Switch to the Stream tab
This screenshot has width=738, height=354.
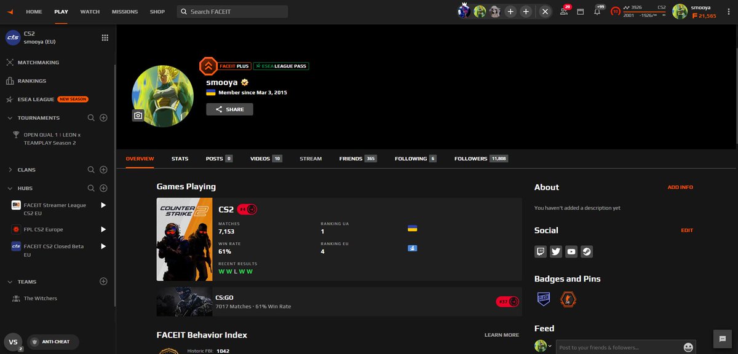coord(311,159)
